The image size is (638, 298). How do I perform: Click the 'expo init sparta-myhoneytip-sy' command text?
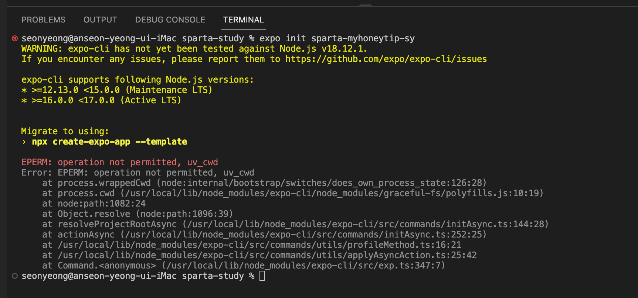337,38
